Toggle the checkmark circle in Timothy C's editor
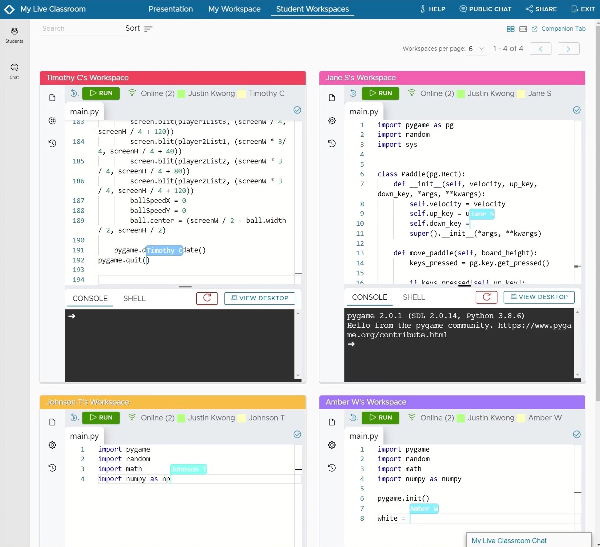This screenshot has height=547, width=600. pyautogui.click(x=297, y=110)
